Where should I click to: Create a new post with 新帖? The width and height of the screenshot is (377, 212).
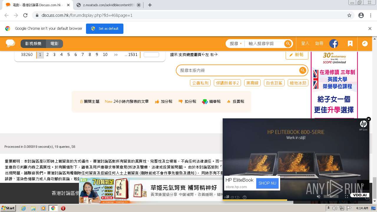tap(297, 55)
